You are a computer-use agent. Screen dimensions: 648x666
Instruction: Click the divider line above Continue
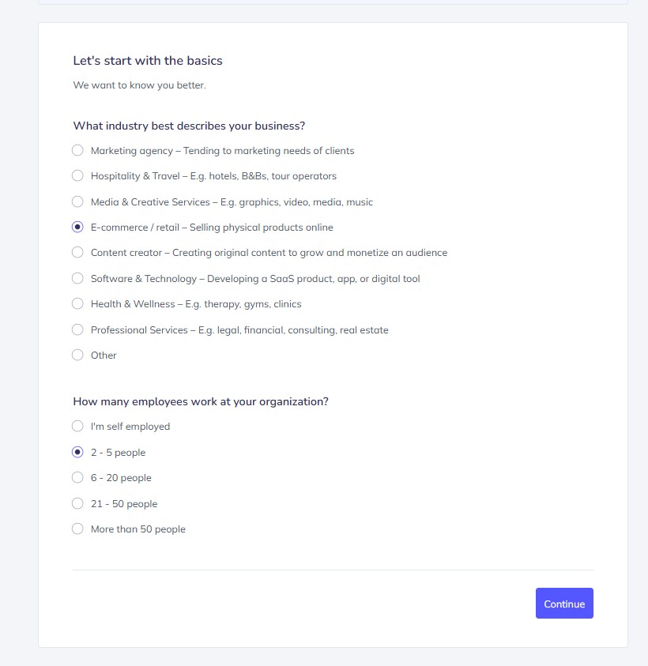click(x=333, y=570)
